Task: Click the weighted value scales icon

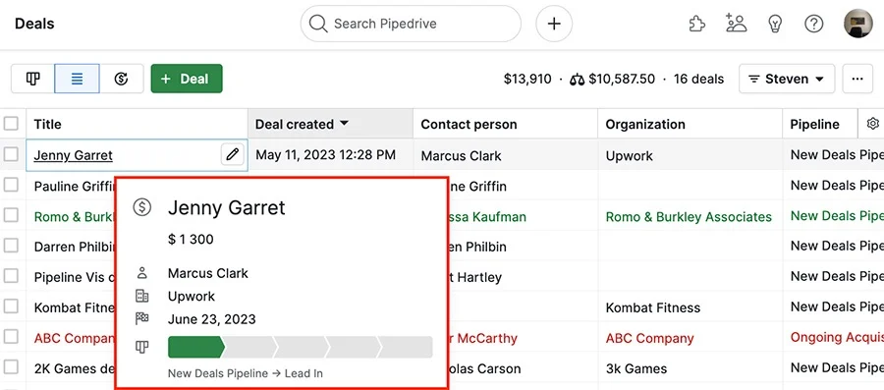Action: pyautogui.click(x=577, y=80)
